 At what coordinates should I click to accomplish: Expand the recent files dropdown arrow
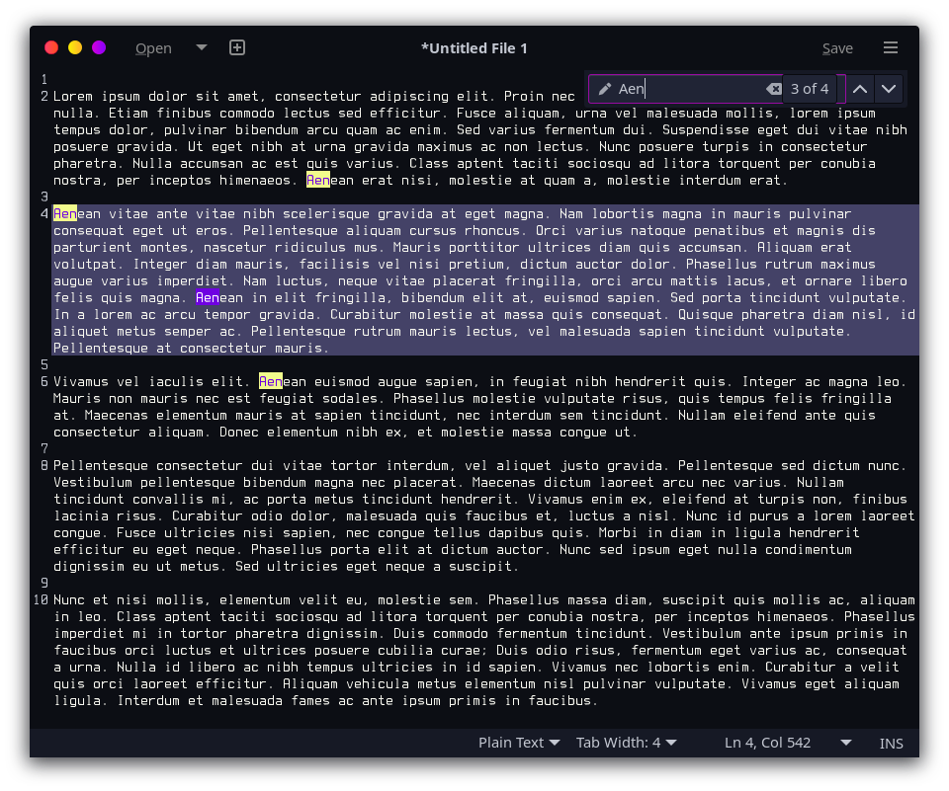(202, 47)
